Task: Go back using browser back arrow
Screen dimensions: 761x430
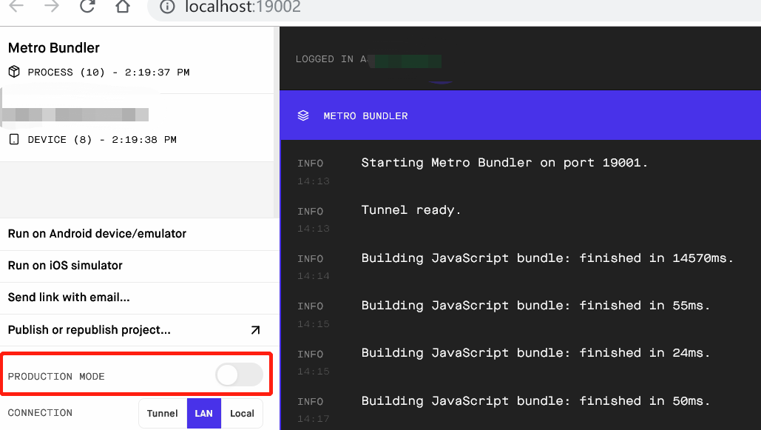Action: pyautogui.click(x=16, y=7)
